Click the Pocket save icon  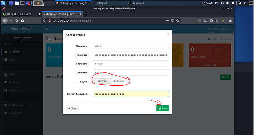tap(173, 21)
